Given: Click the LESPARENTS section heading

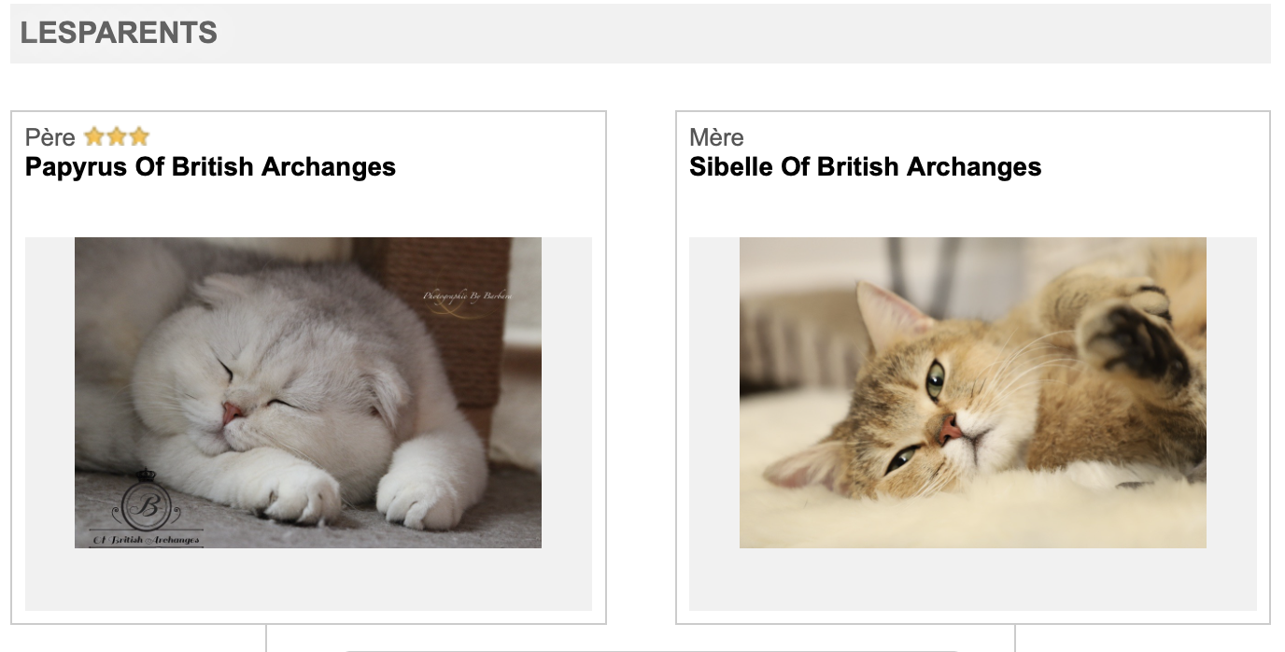Looking at the screenshot, I should click(119, 34).
